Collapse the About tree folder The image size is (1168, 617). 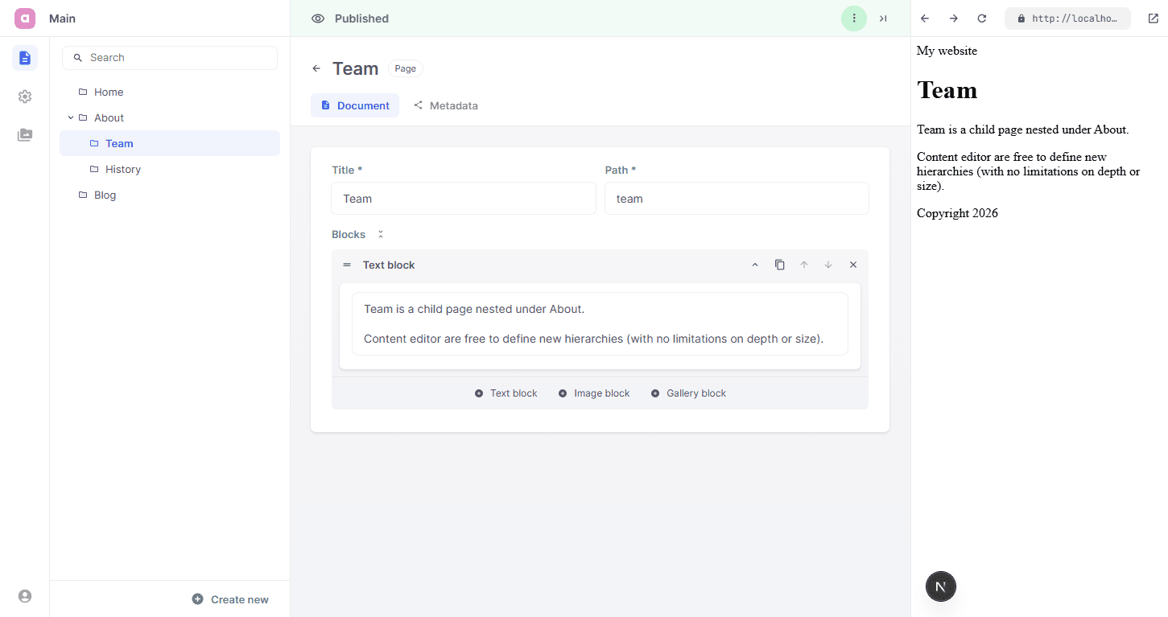71,117
